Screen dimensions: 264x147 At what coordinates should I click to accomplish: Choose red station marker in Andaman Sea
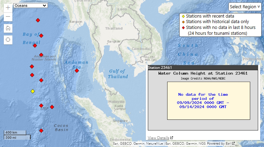(x=77, y=71)
